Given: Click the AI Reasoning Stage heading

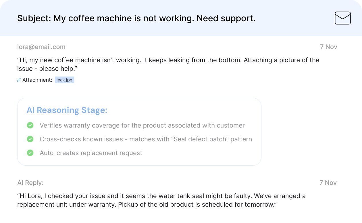Looking at the screenshot, I should tap(67, 110).
